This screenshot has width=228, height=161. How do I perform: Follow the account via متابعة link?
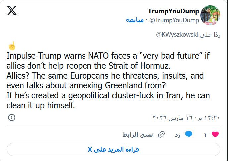click(x=135, y=20)
